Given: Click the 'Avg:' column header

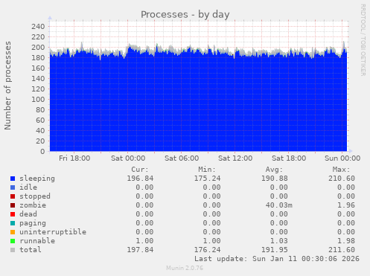Looking at the screenshot, I should coord(274,170).
